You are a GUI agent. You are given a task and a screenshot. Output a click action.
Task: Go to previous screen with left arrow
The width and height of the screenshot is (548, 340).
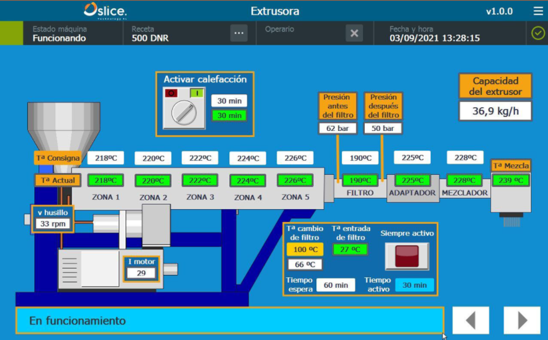pos(470,320)
